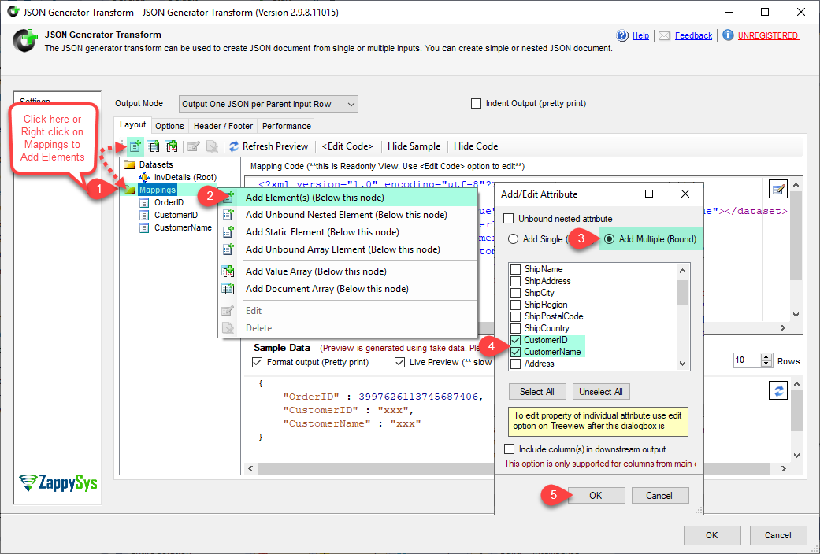Click the attribute list's scroll-down arrow
The image size is (820, 554).
point(682,364)
